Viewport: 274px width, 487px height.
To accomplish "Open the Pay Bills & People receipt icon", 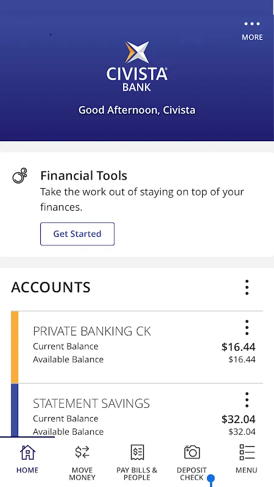I will [137, 452].
